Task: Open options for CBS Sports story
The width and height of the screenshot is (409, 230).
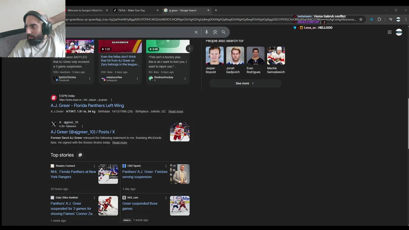Action: click(166, 166)
